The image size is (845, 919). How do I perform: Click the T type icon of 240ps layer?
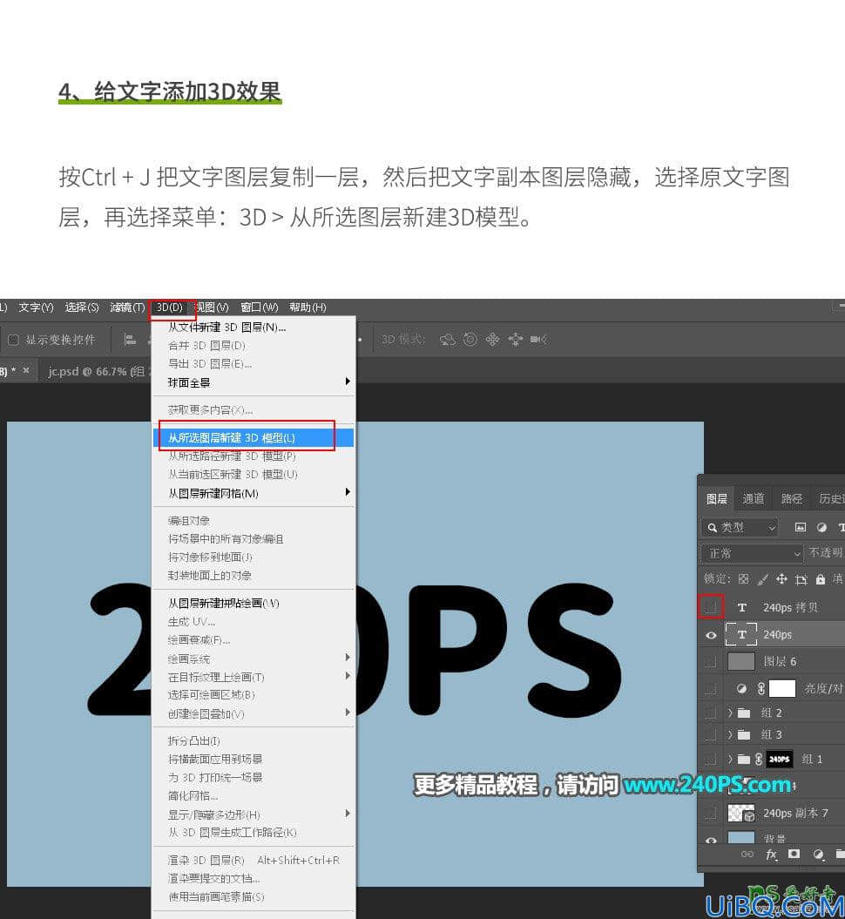[x=741, y=634]
